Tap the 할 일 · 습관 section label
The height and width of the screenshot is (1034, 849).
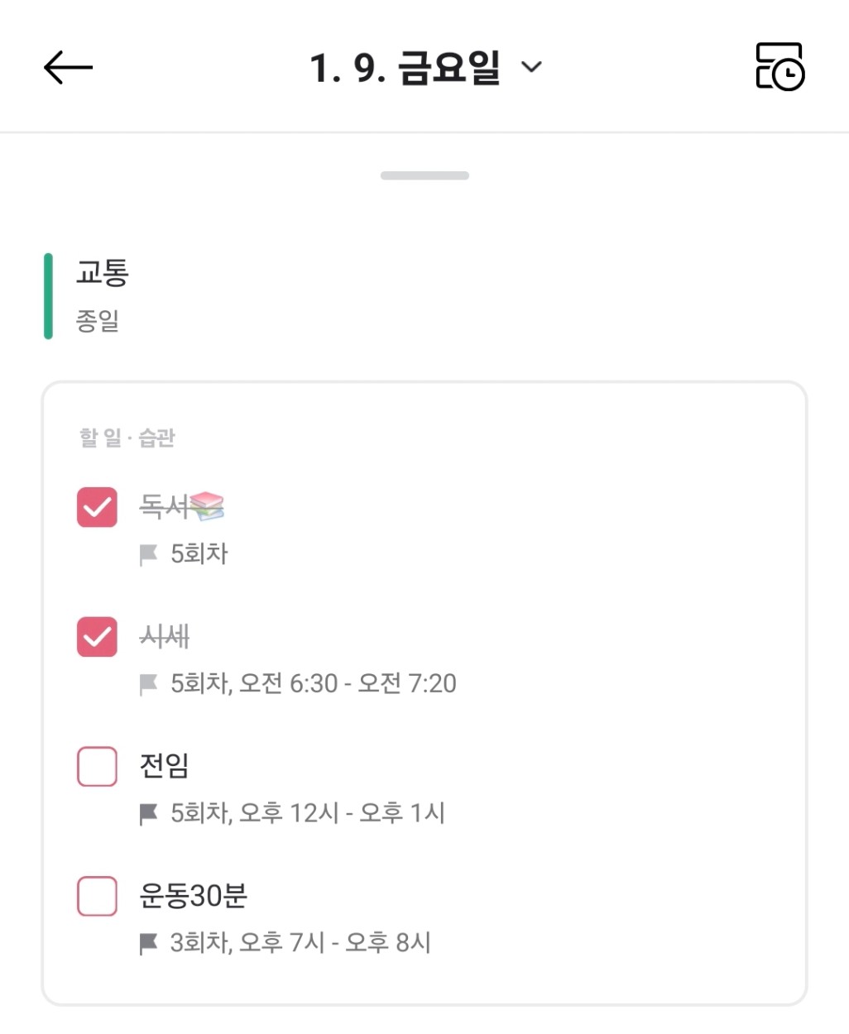[x=127, y=438]
